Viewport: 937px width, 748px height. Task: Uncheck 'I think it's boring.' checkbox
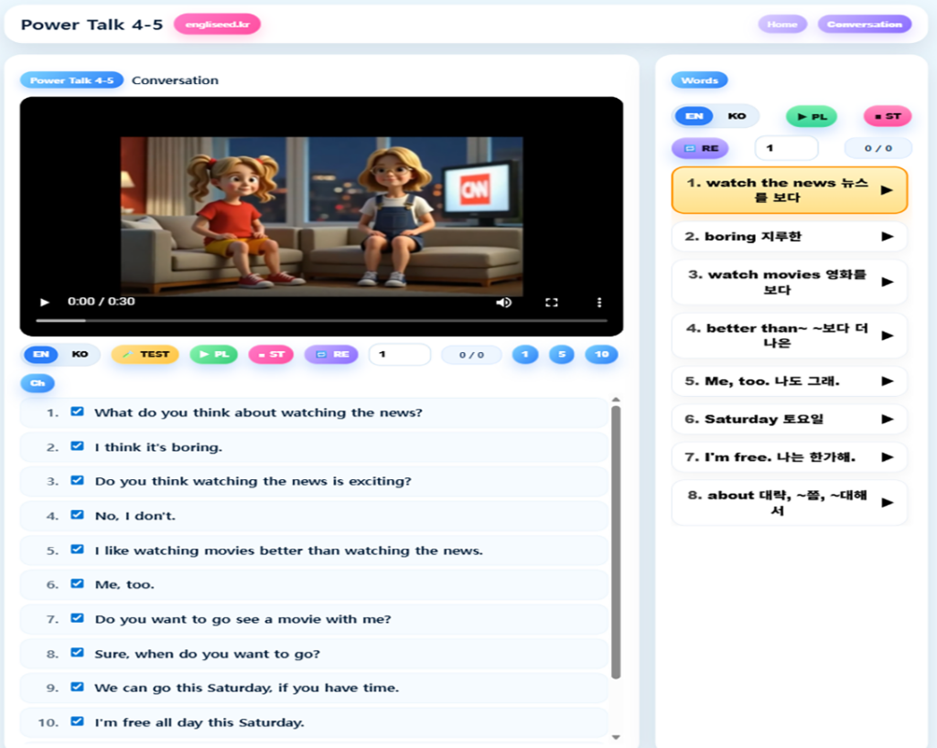78,446
